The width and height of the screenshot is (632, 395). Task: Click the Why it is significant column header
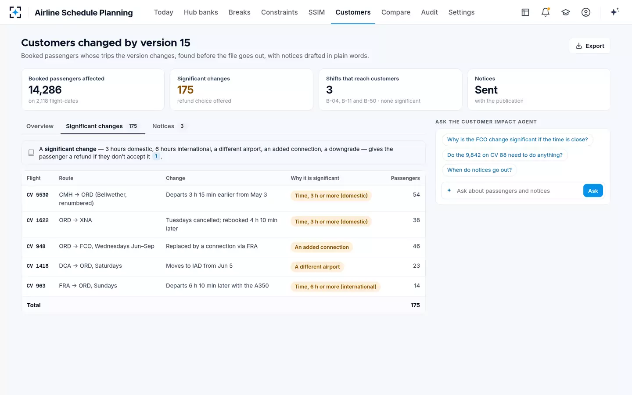pyautogui.click(x=315, y=178)
